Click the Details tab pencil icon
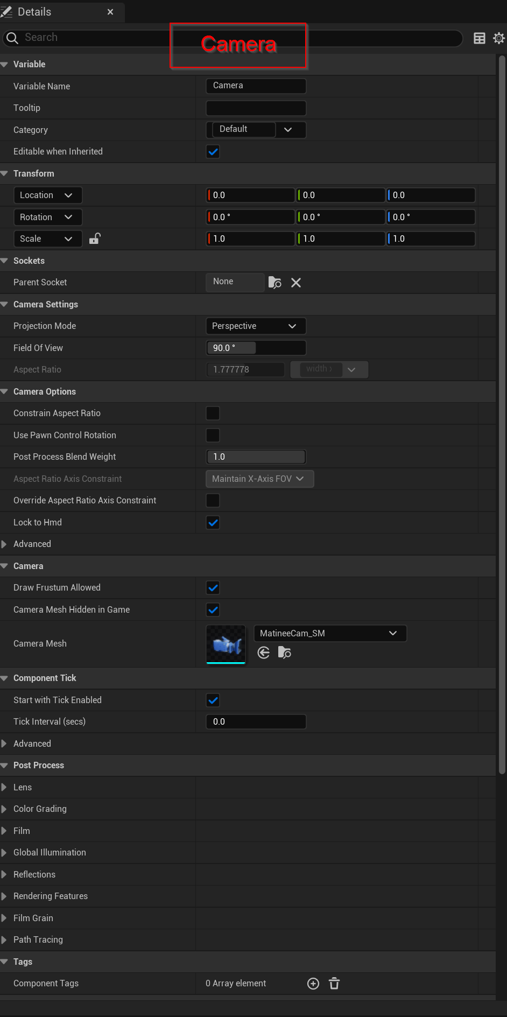This screenshot has width=507, height=1017. point(7,12)
